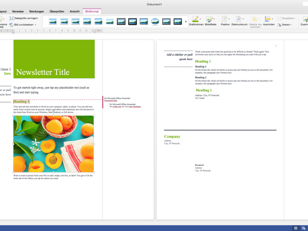308x231 pixels.
Task: Open the Drehen dropdown arrow
Action: (x=291, y=25)
